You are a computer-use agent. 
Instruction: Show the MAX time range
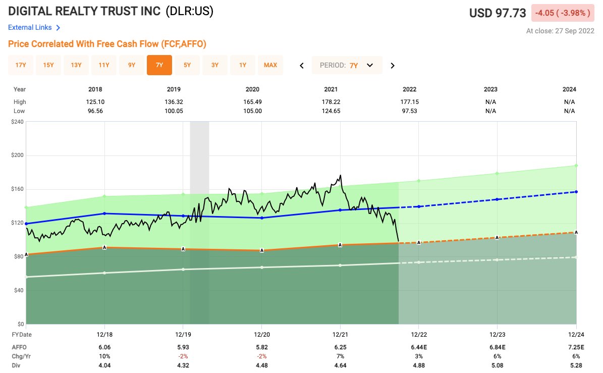(x=270, y=65)
